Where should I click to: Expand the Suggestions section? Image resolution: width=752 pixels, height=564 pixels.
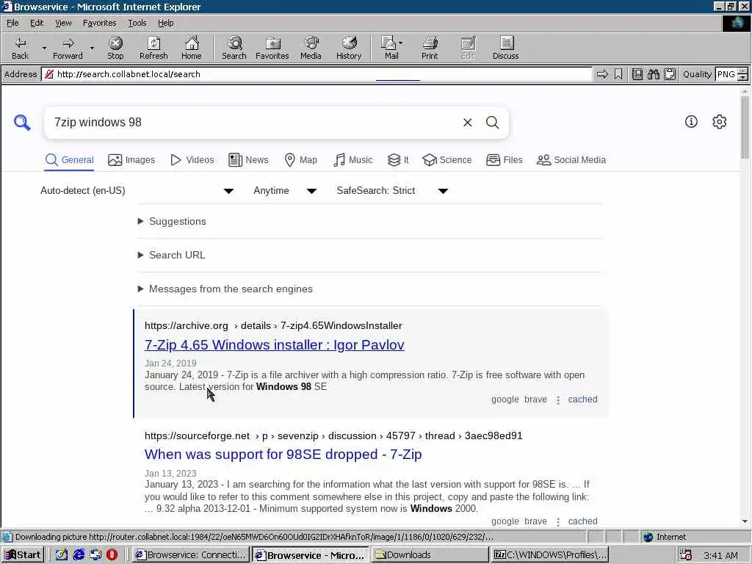tap(172, 221)
